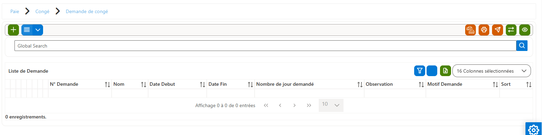Image resolution: width=542 pixels, height=135 pixels.
Task: Click the Motif Demande column header text
Action: coord(445,84)
